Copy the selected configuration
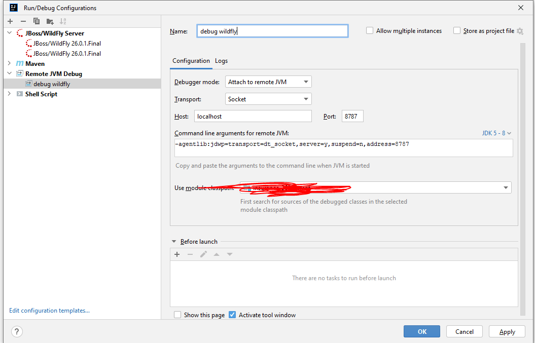 [35, 21]
